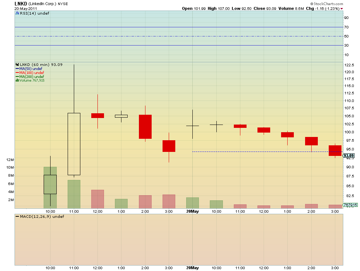Click the 90.0 price axis label
The height and width of the screenshot is (271, 360).
click(x=350, y=167)
